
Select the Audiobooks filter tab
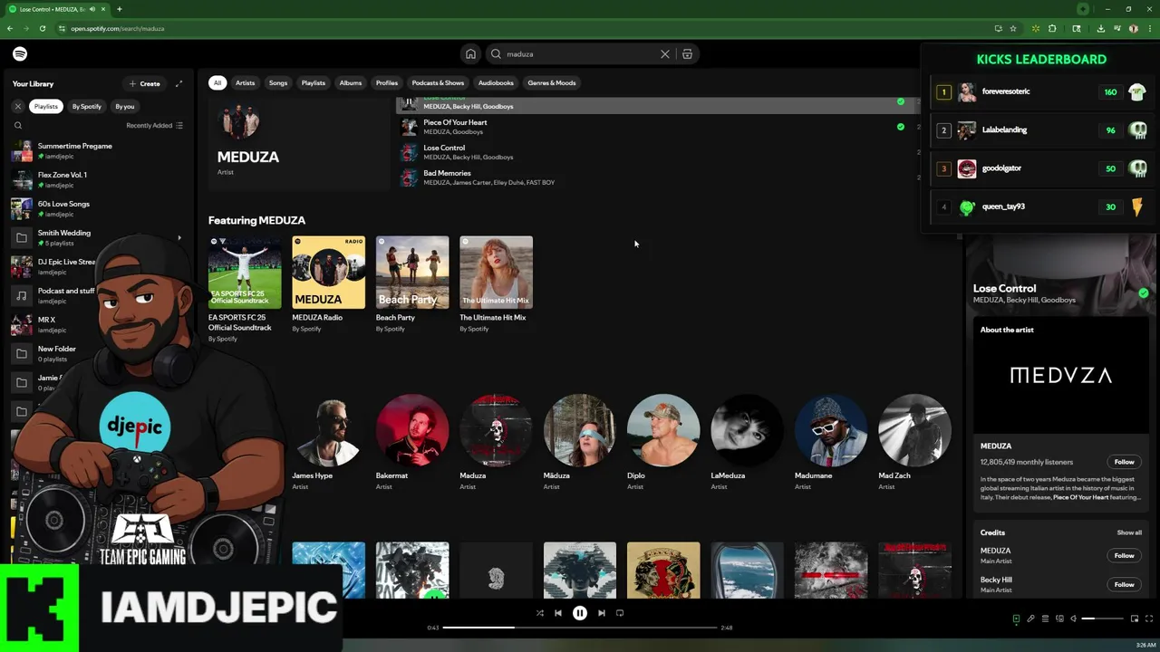point(496,82)
